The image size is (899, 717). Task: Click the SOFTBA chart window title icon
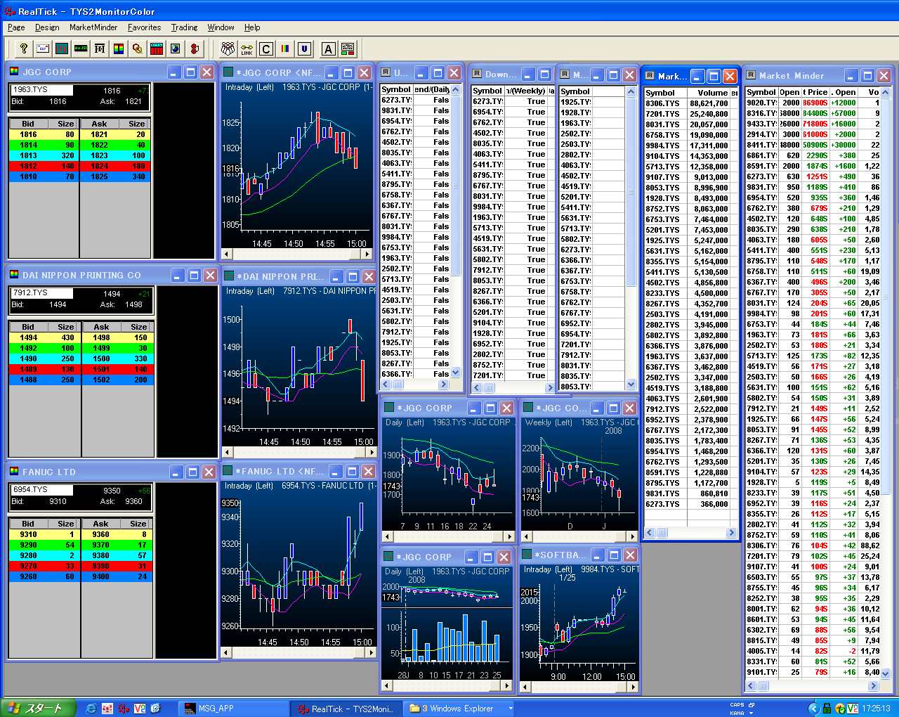pos(527,555)
